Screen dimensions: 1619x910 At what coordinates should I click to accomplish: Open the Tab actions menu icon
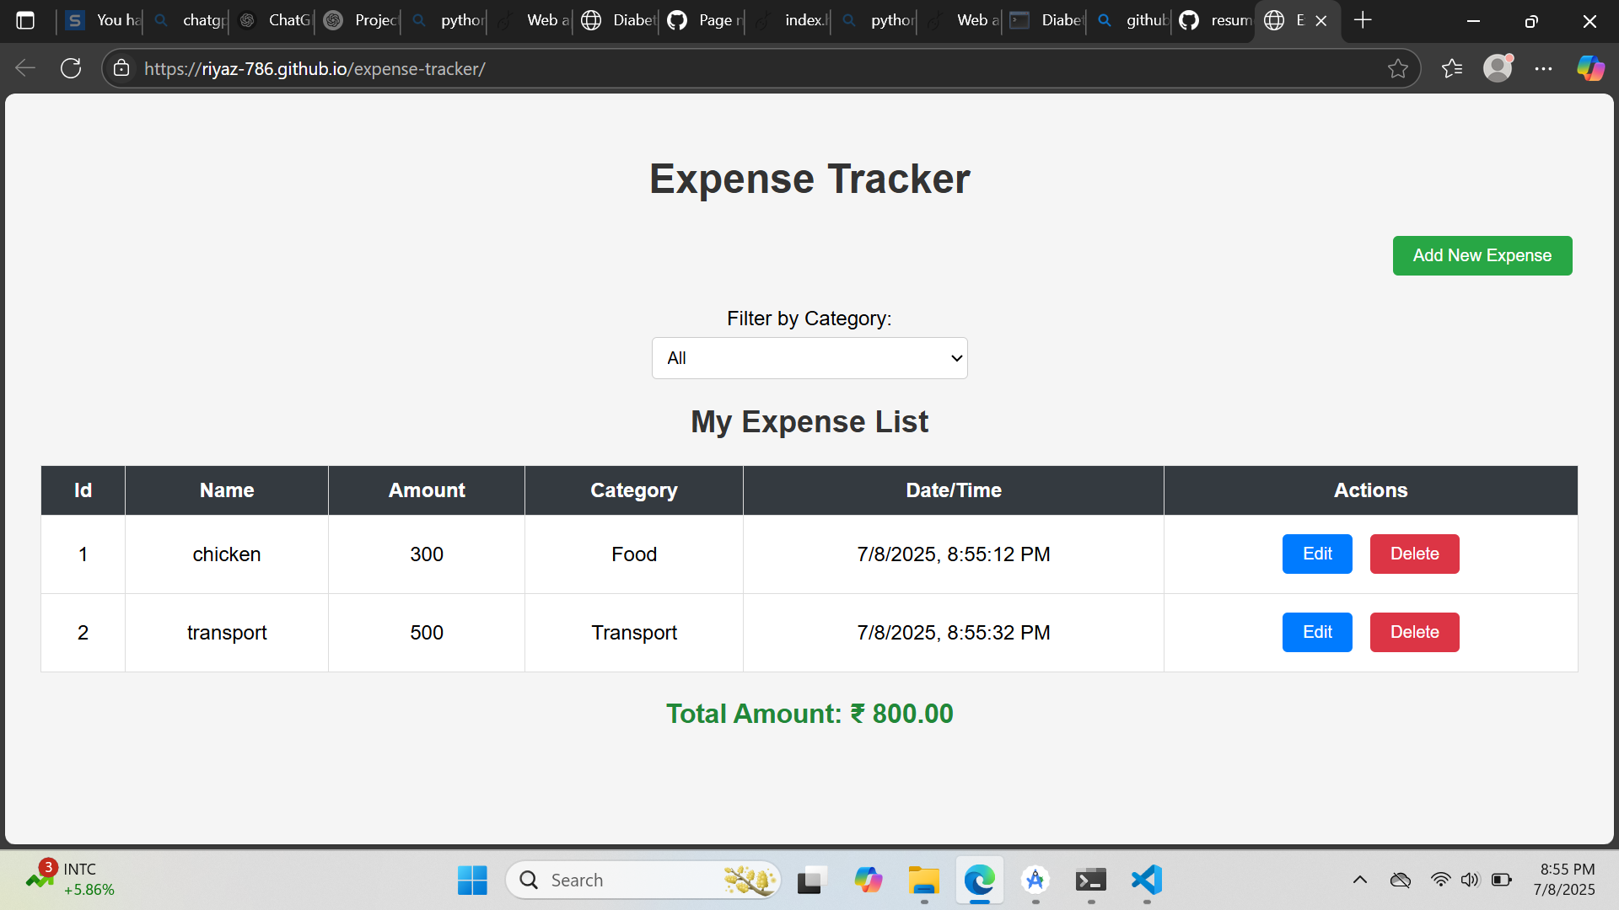coord(25,20)
